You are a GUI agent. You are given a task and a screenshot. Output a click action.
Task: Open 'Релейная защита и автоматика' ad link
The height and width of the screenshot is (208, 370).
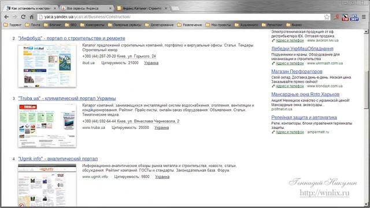[304, 117]
